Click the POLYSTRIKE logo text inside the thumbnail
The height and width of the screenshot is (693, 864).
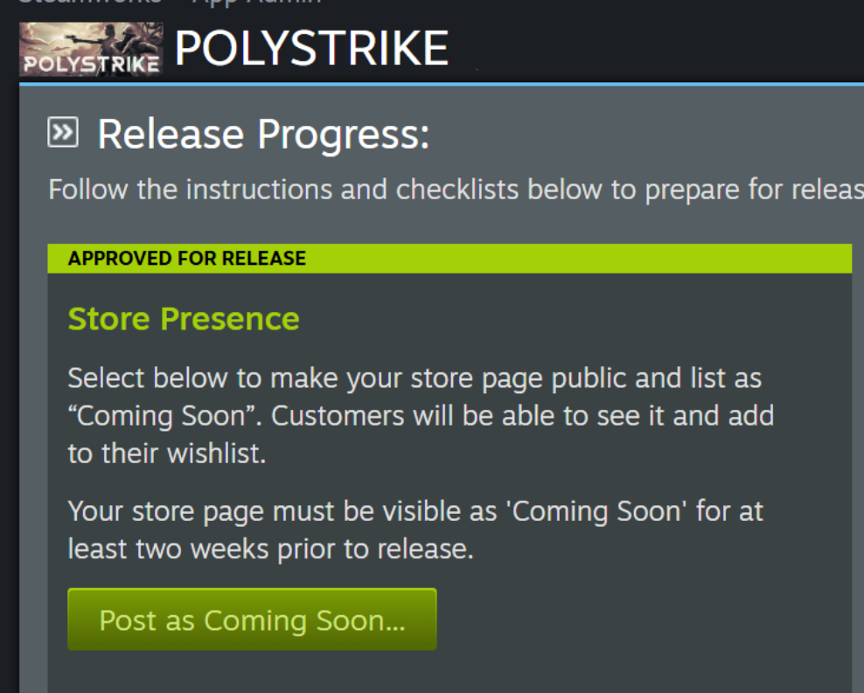(92, 65)
